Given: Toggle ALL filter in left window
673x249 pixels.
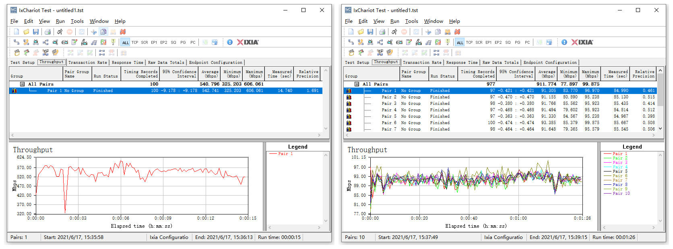Looking at the screenshot, I should pos(126,43).
